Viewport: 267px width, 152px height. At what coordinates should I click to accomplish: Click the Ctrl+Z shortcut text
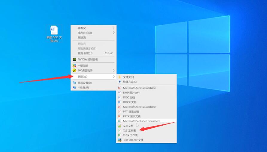(109, 53)
